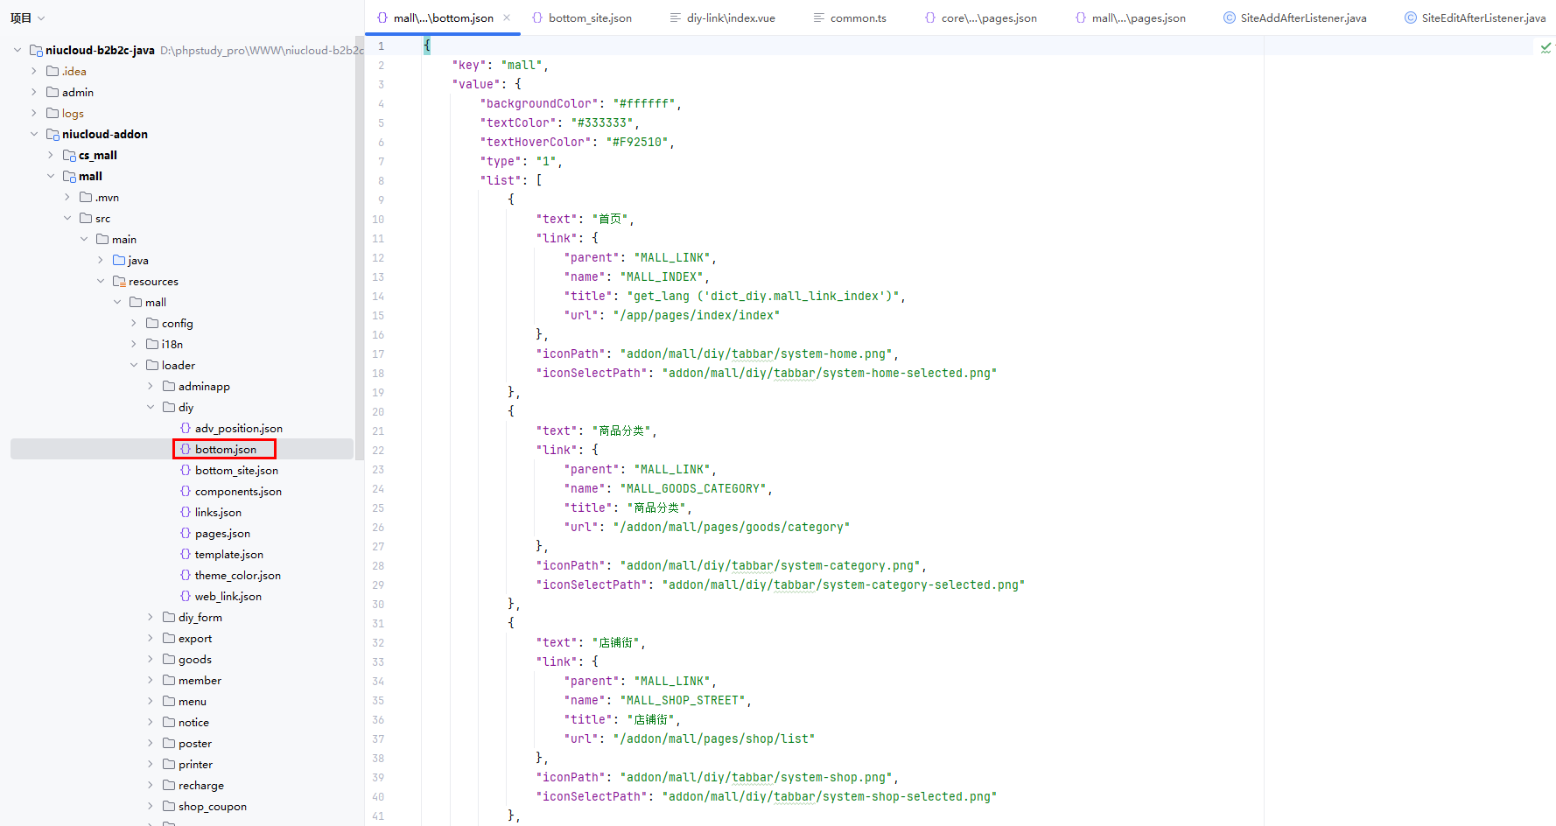Click the JSON file icon beside theme_color.json
This screenshot has width=1556, height=826.
(x=186, y=575)
